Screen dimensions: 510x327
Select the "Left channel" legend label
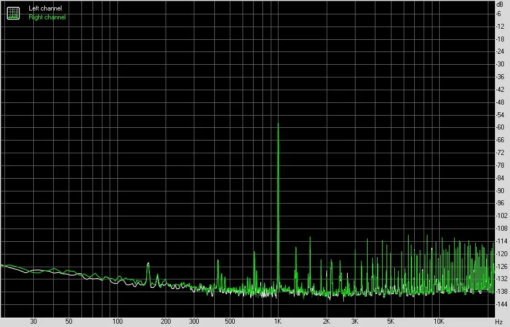point(45,8)
